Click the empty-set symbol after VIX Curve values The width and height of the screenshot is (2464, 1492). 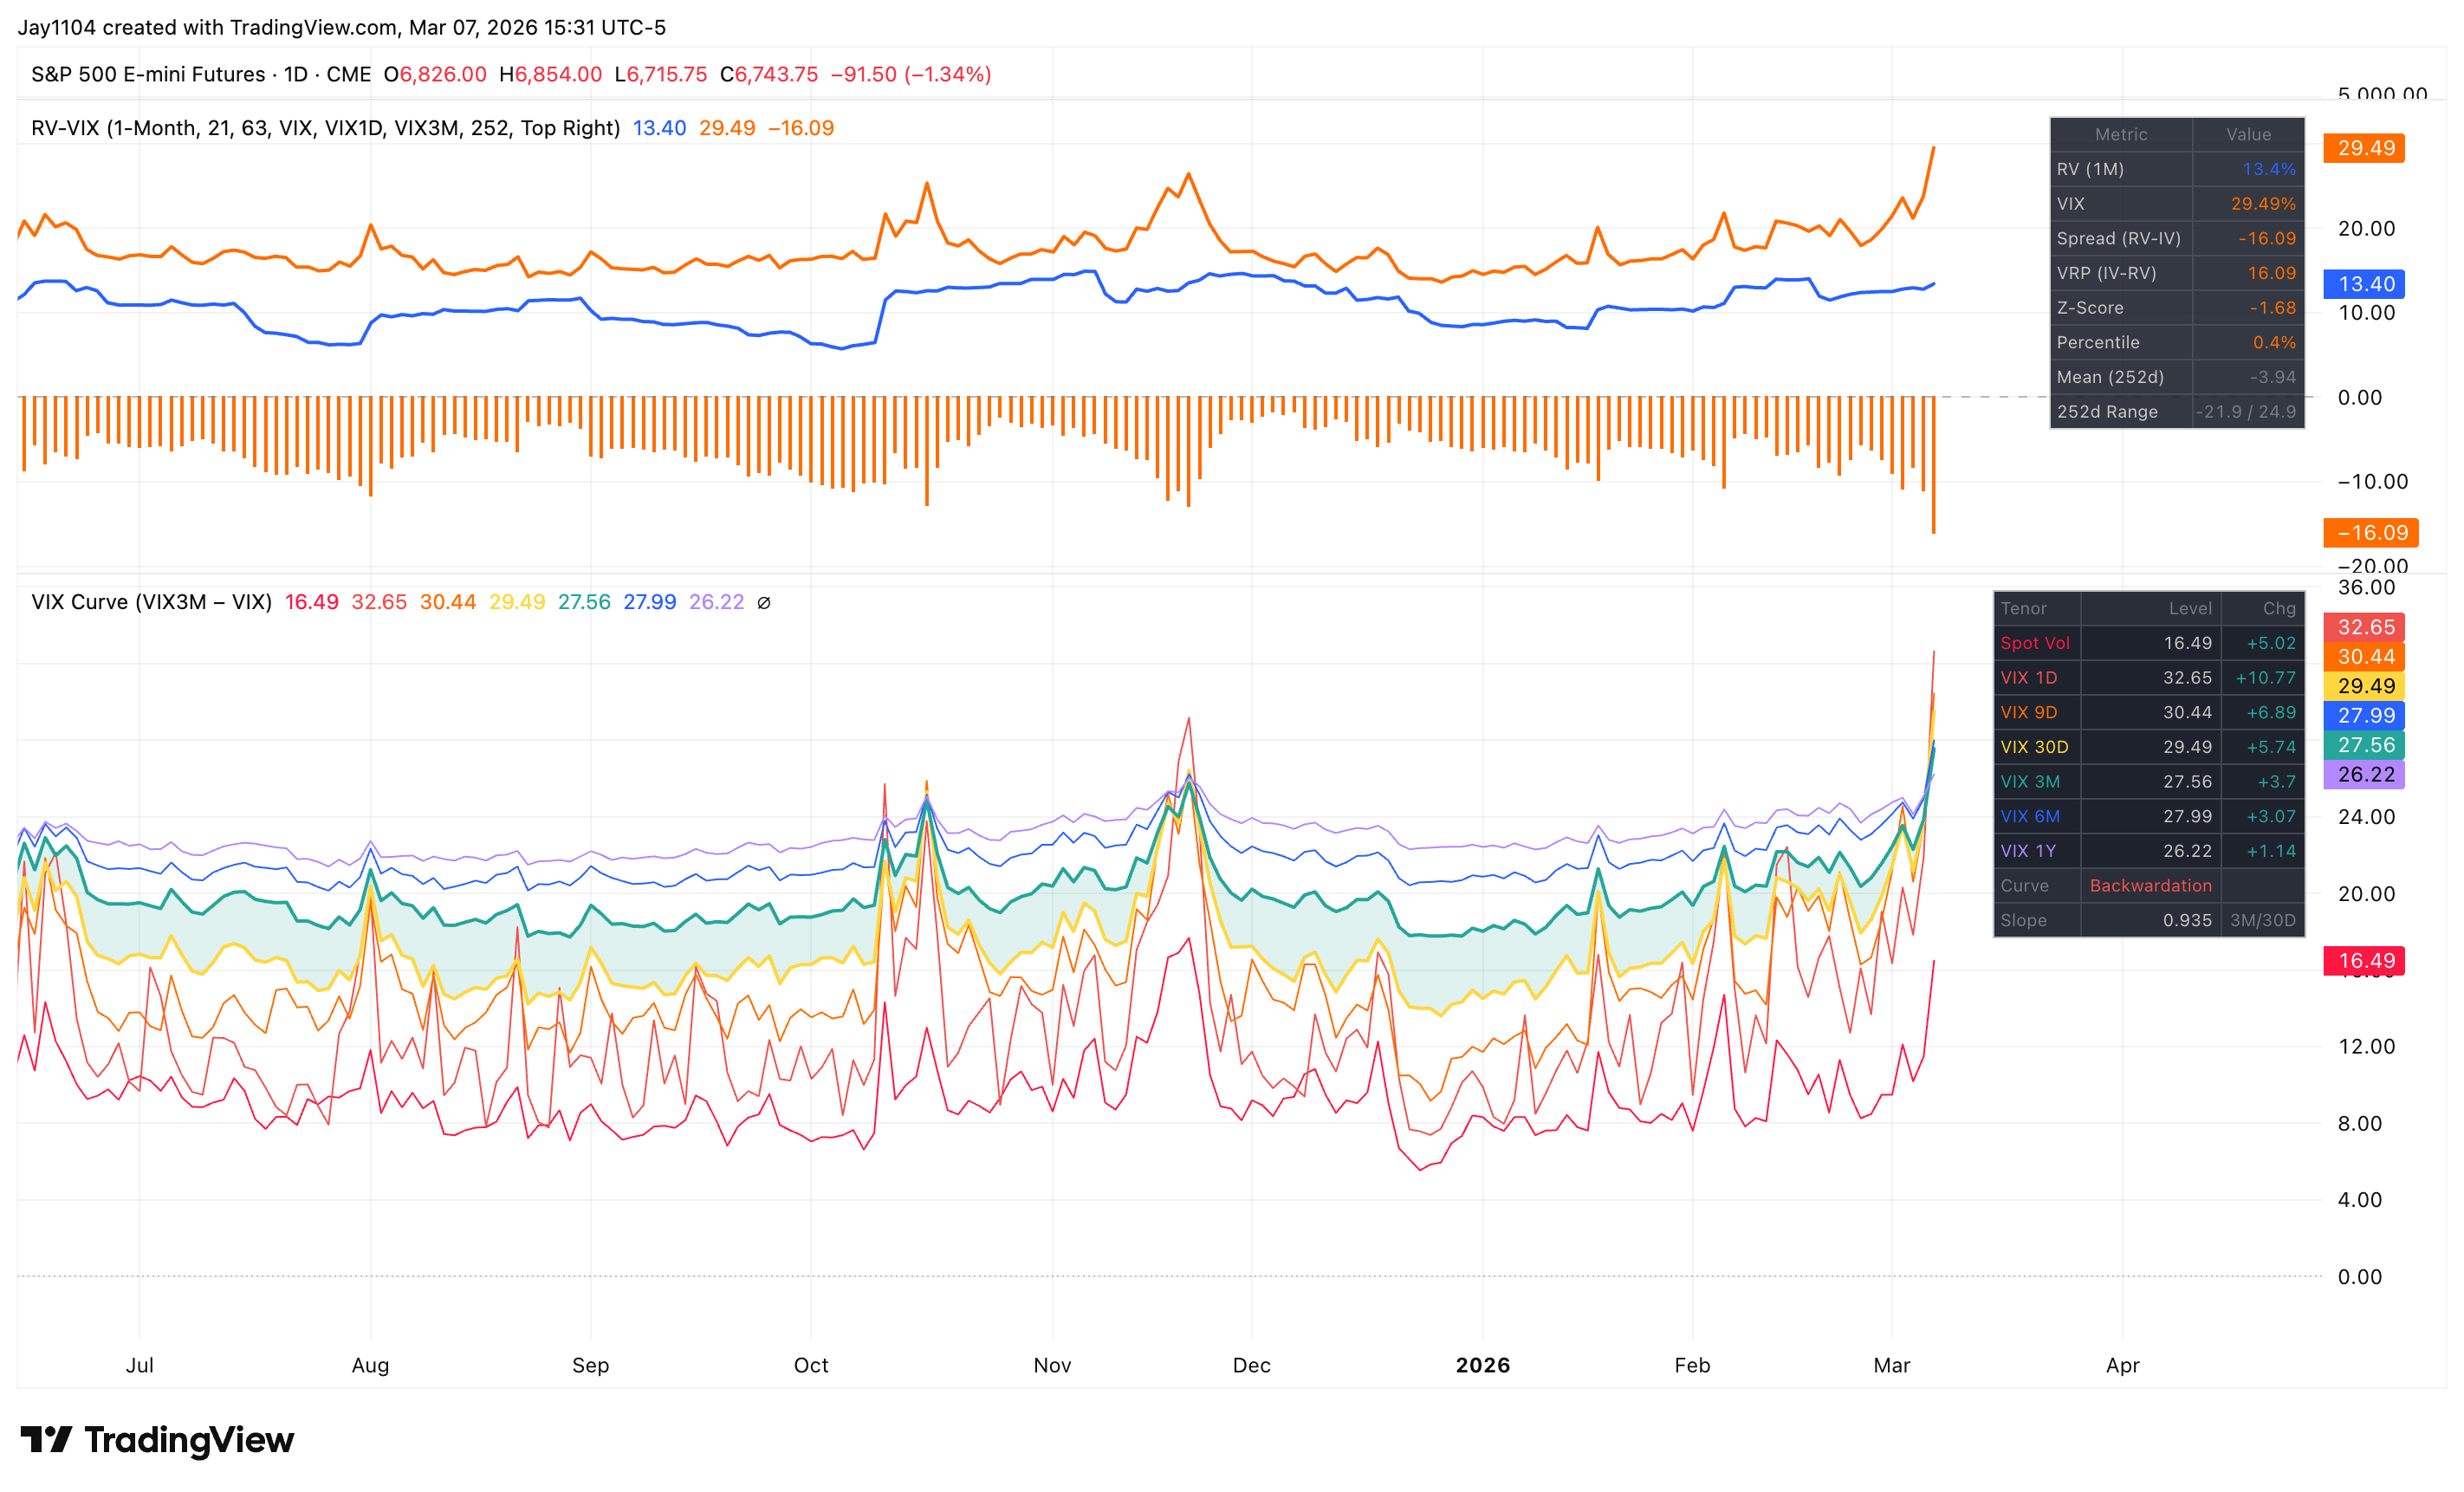(764, 602)
